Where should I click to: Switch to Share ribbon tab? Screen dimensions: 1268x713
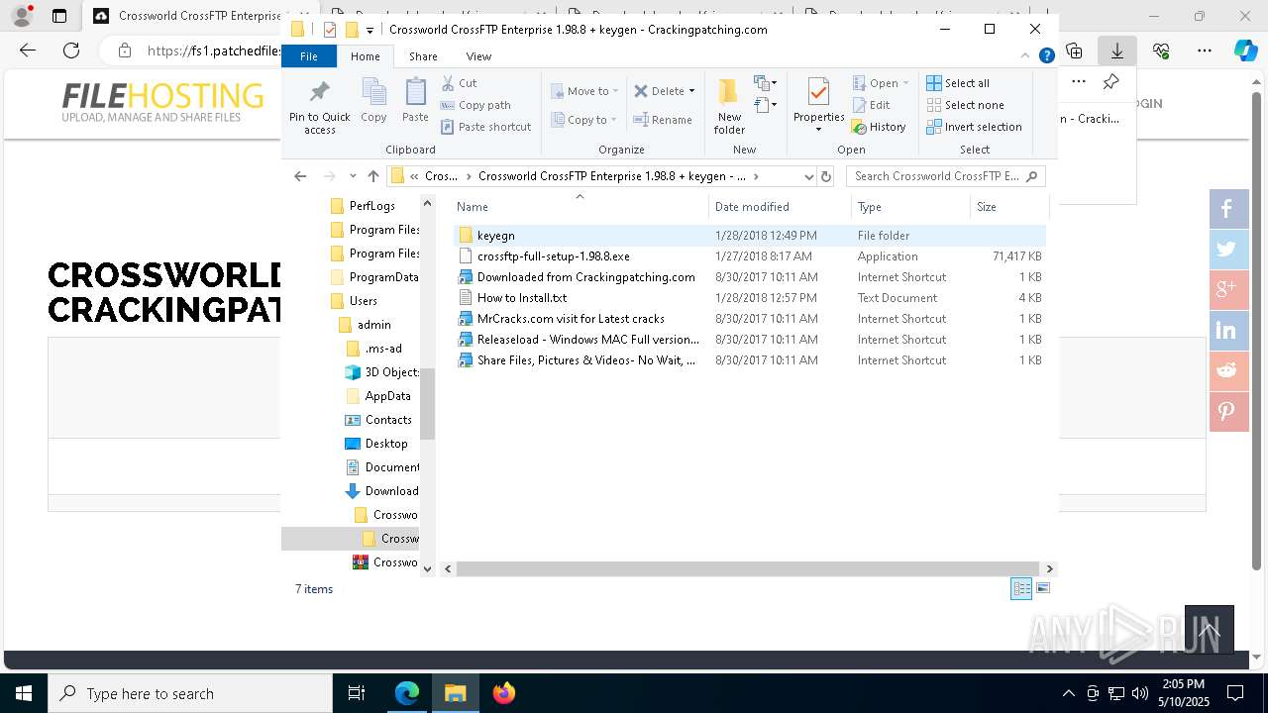point(423,56)
